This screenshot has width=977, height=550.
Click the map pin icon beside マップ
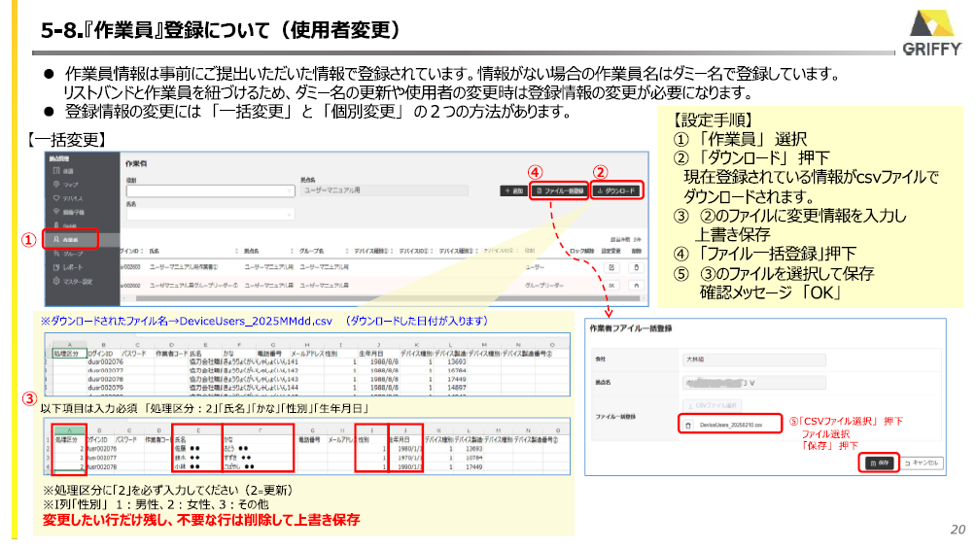(x=56, y=185)
